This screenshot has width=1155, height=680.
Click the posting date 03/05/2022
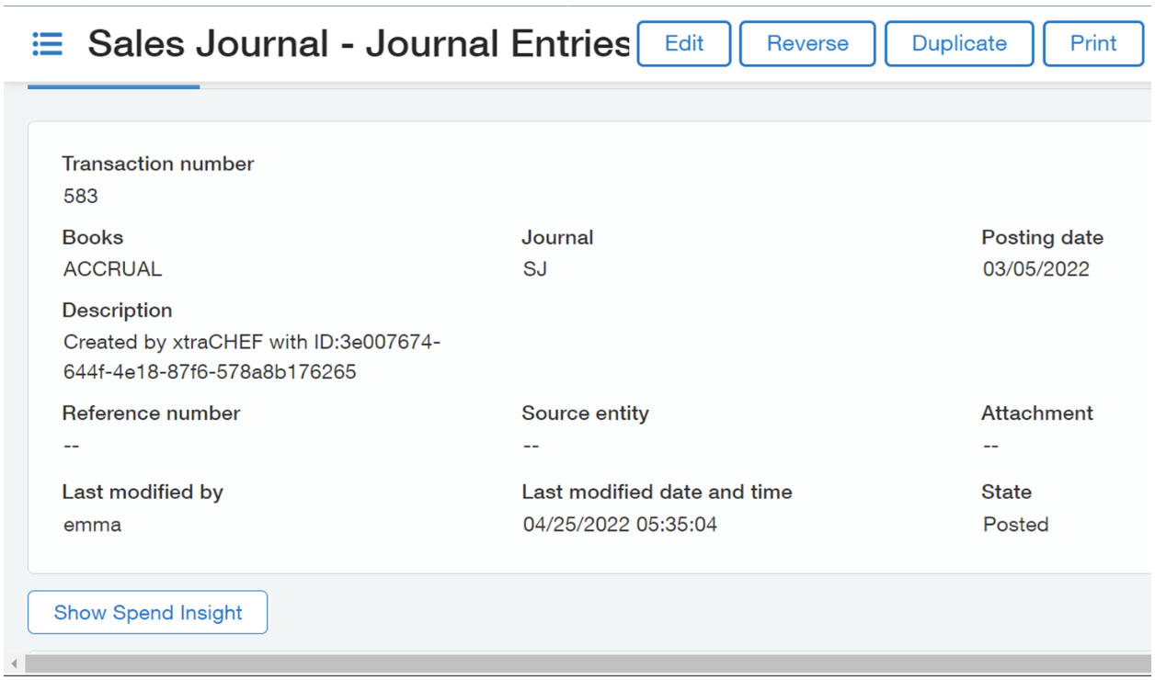coord(1036,269)
